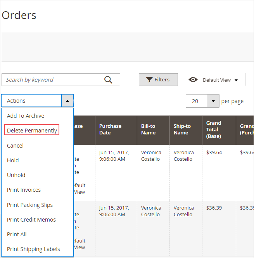Viewport: 254px width, 258px height.
Task: Expand the Default View dropdown caret
Action: pyautogui.click(x=236, y=80)
